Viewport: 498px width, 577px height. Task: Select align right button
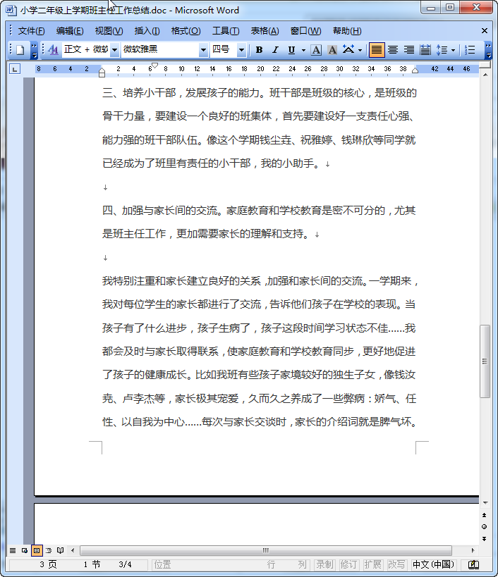coord(409,50)
